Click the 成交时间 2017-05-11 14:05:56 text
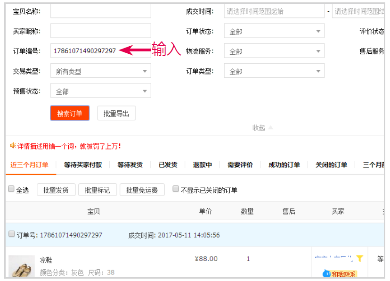390x281 pixels. point(174,235)
